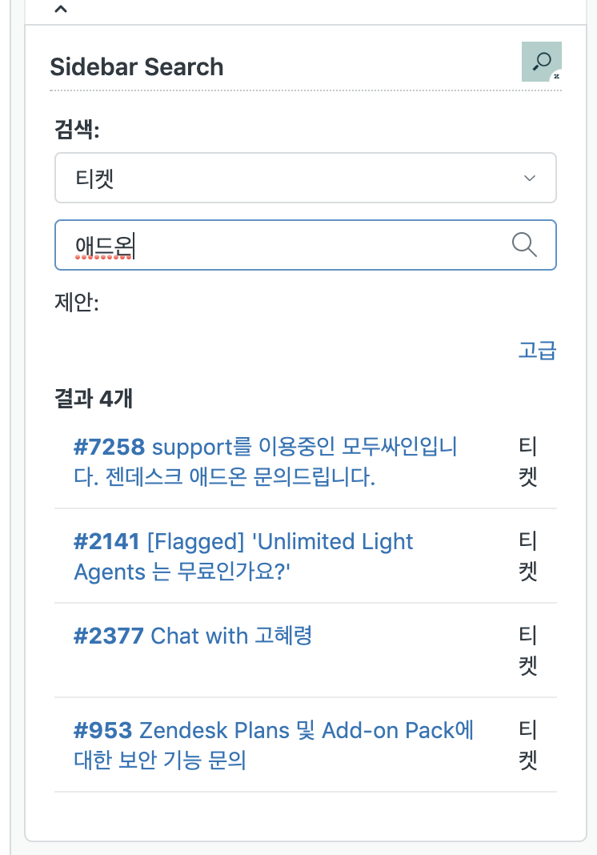
Task: Click the typed keyword 애드온 in search box
Action: [x=105, y=246]
